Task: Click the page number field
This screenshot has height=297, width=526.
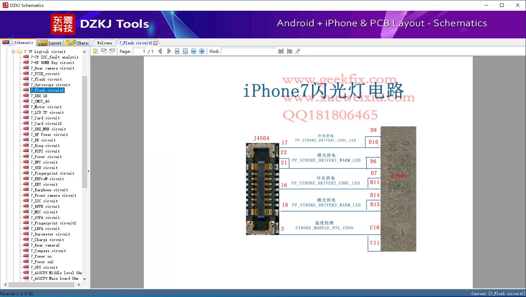Action: coord(140,51)
